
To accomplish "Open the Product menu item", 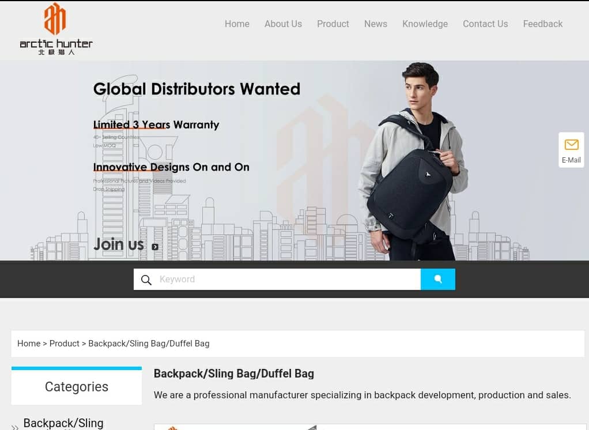I will click(x=333, y=24).
